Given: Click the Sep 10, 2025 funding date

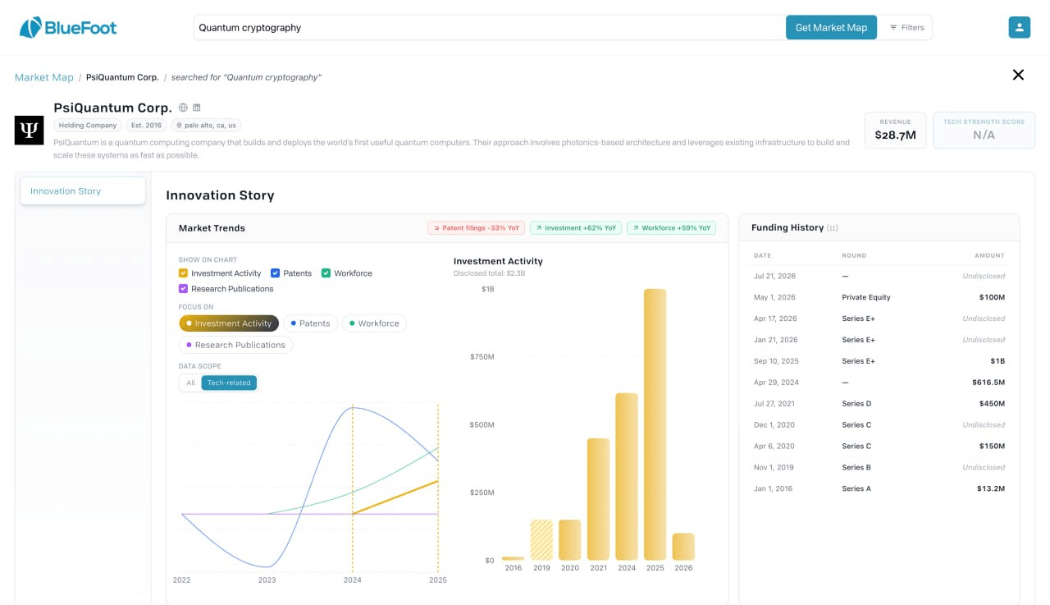Looking at the screenshot, I should pos(776,361).
